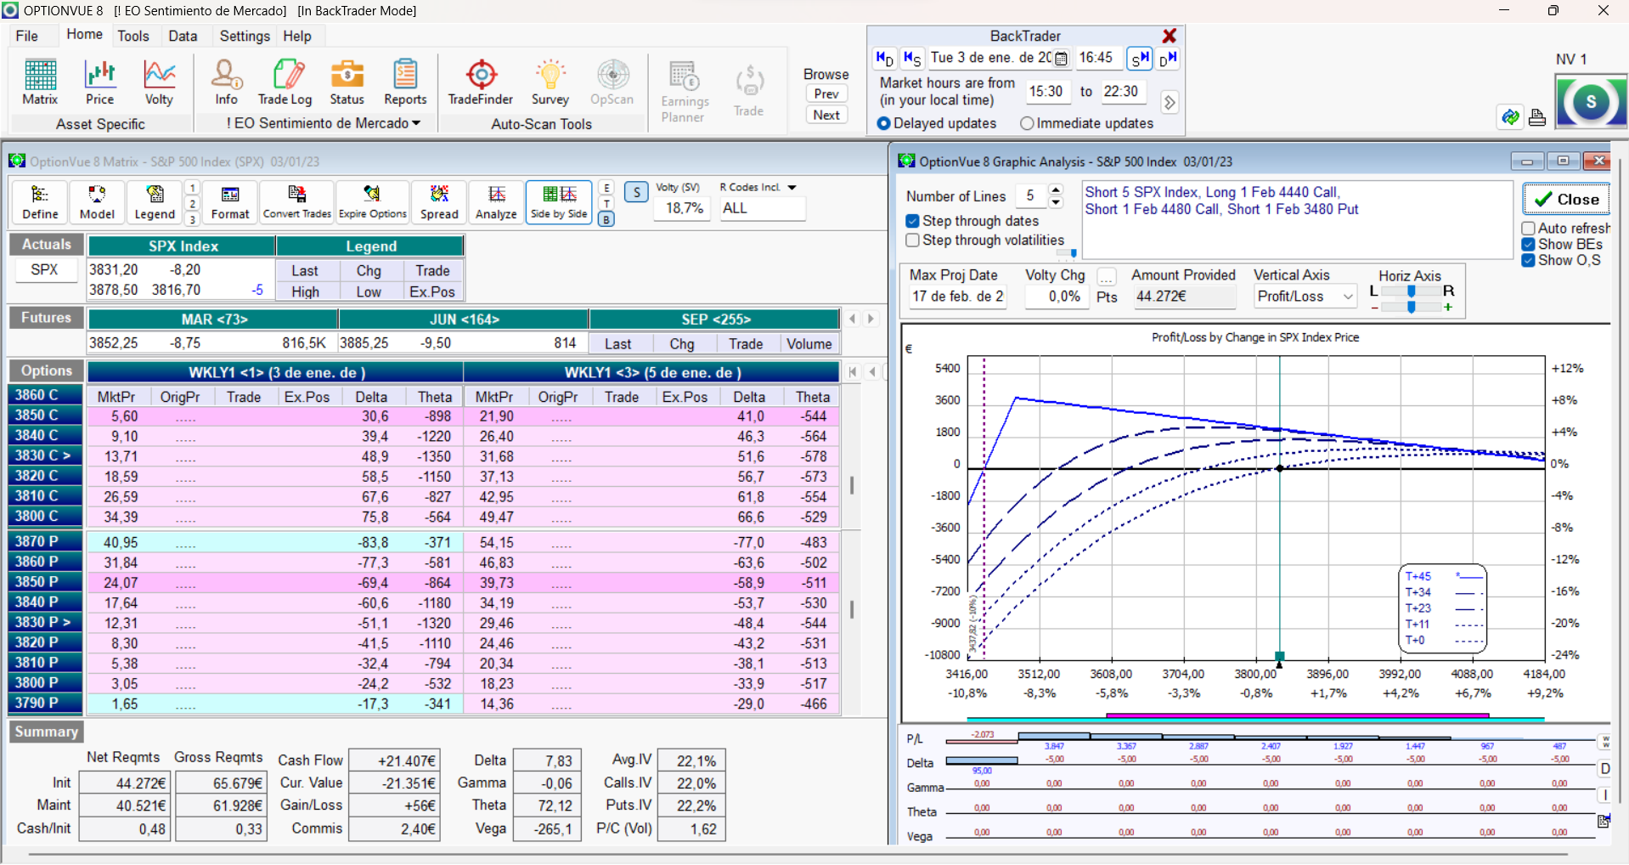The height and width of the screenshot is (865, 1629).
Task: Toggle Step through dates checkbox
Action: pyautogui.click(x=912, y=221)
